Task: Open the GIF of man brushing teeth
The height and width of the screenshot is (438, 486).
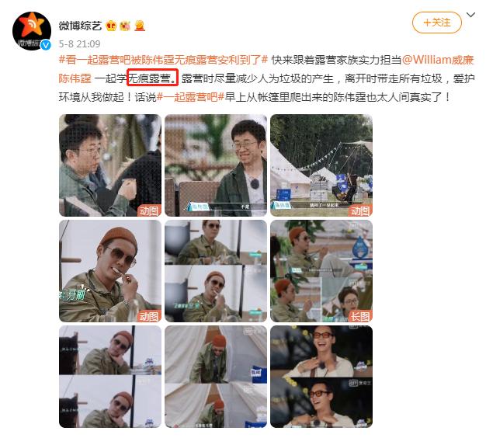Action: 110,271
